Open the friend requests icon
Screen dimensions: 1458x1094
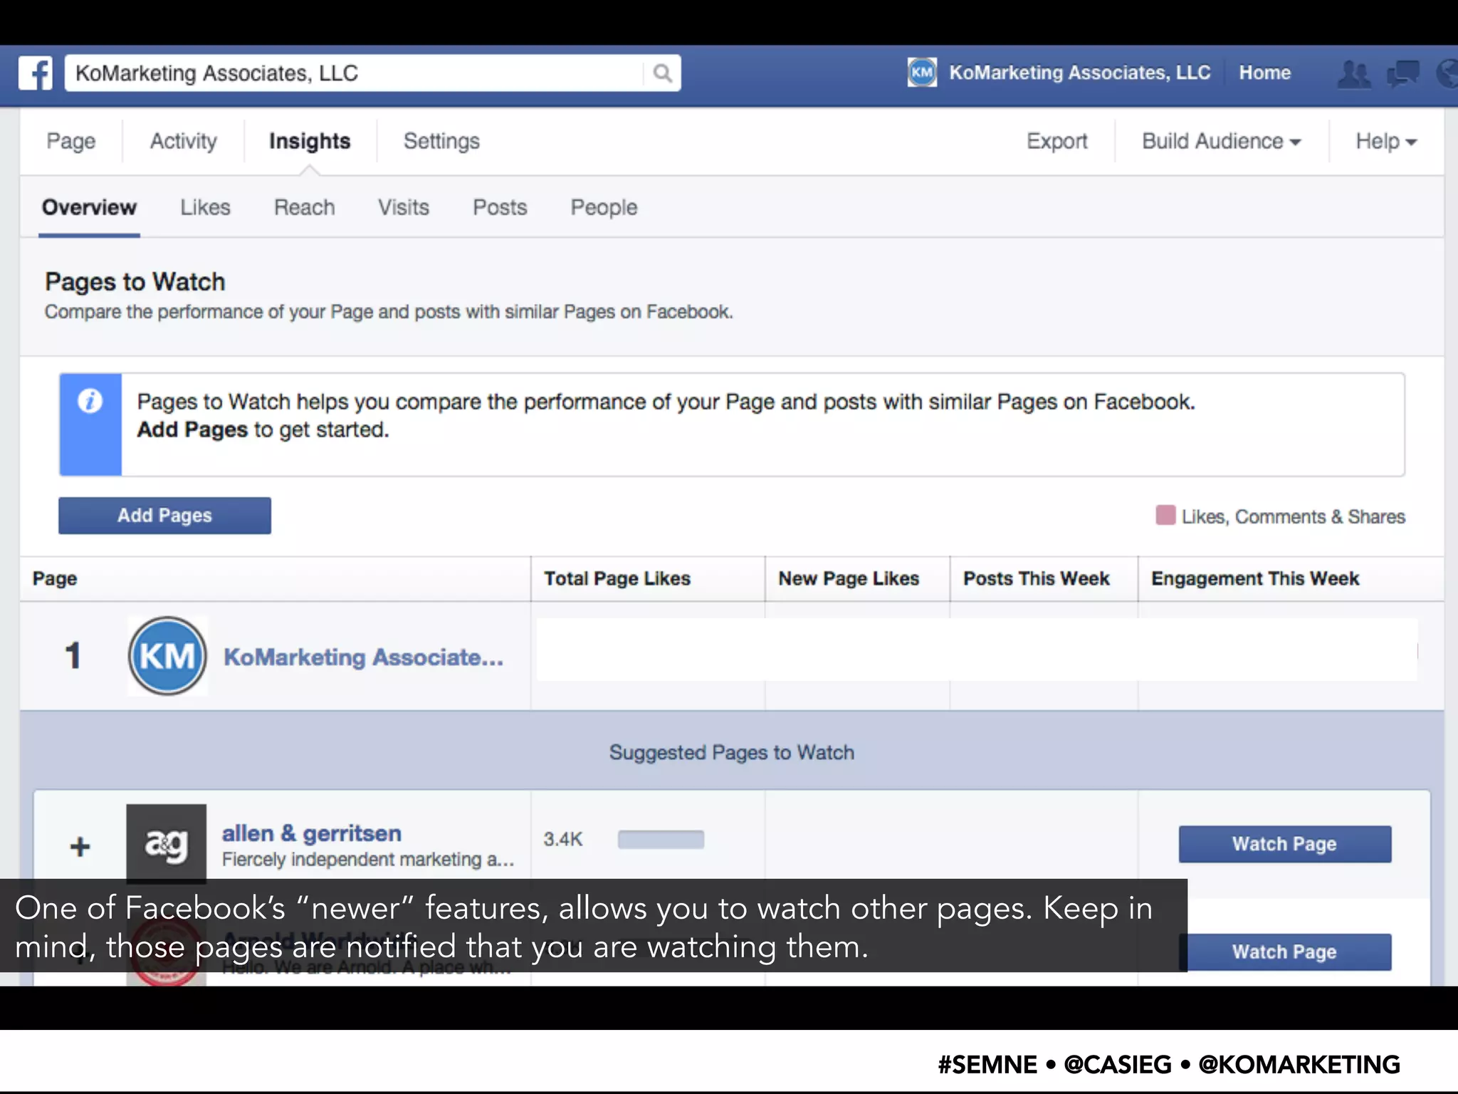pos(1354,73)
